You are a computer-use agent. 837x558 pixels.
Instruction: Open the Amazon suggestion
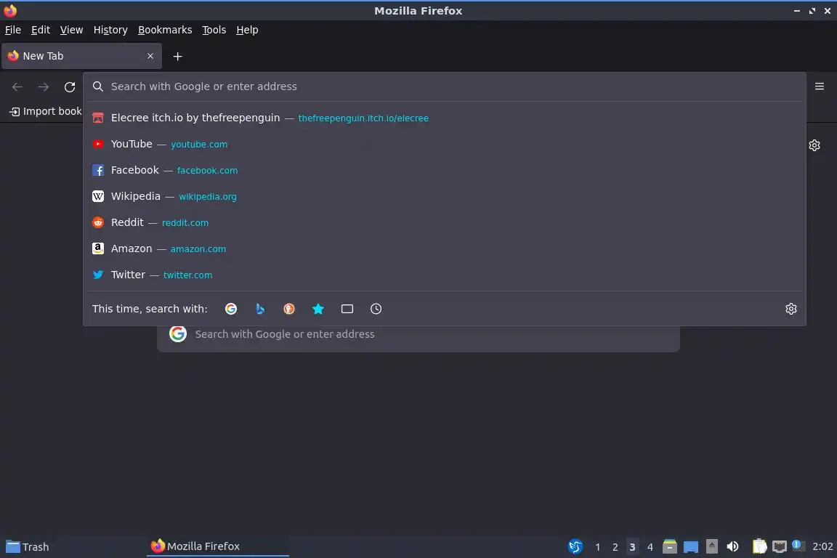tap(444, 248)
